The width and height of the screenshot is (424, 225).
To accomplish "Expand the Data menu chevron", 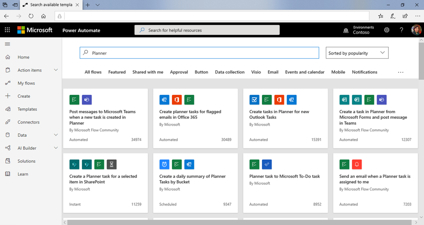I will click(x=56, y=135).
